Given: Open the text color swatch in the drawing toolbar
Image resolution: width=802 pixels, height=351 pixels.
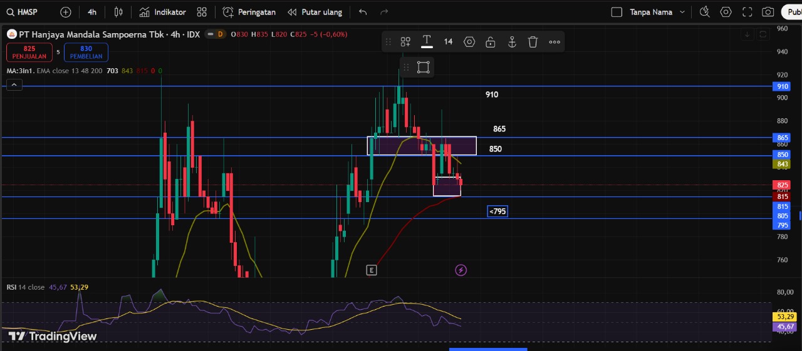Looking at the screenshot, I should 427,42.
